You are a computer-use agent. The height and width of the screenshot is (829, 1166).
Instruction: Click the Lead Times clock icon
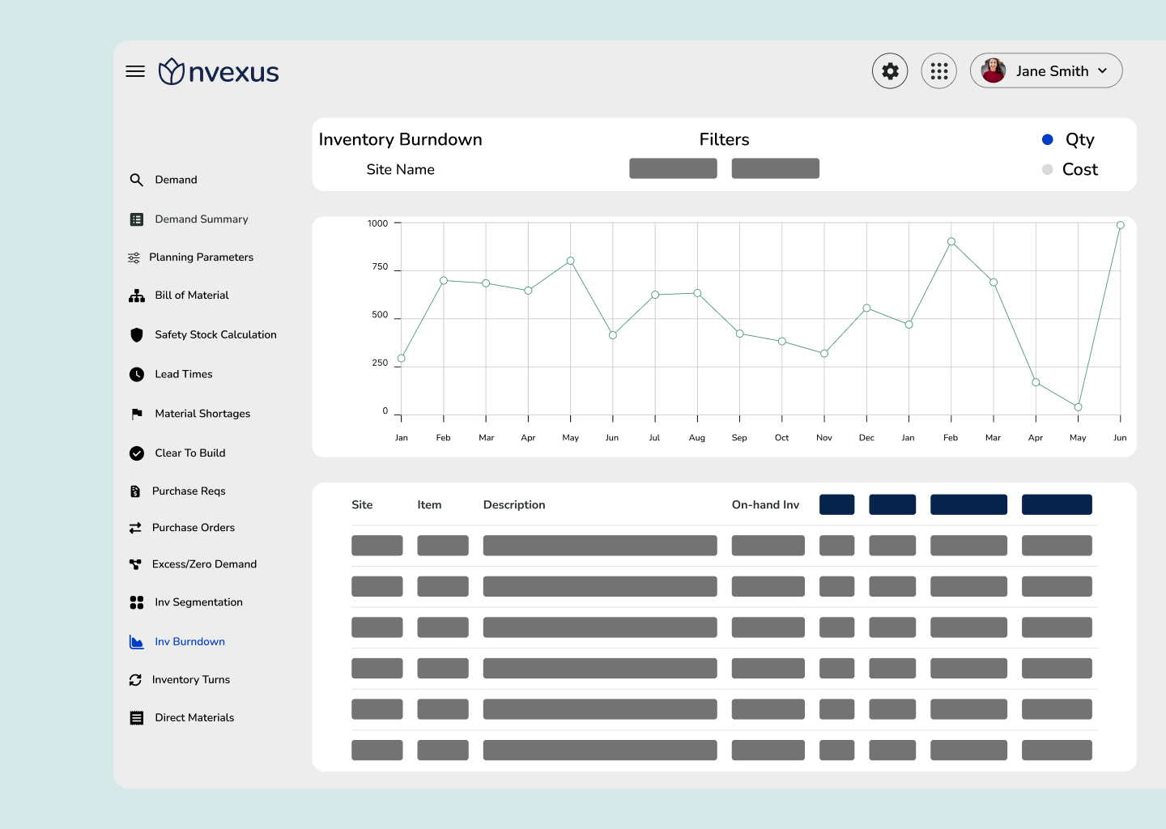137,374
